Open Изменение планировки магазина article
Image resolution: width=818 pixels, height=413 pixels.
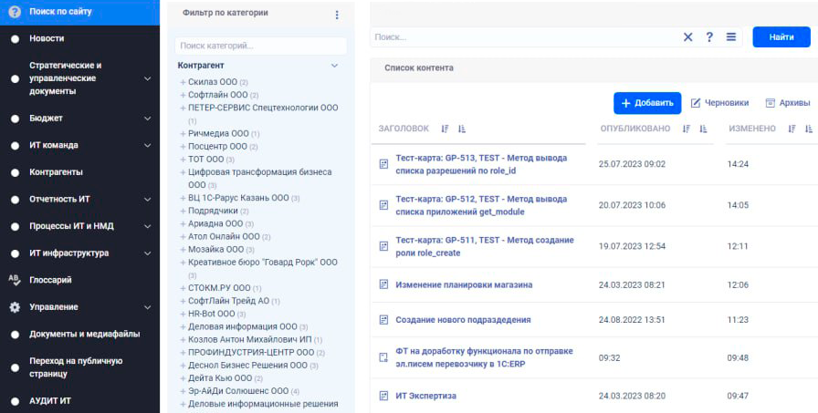pyautogui.click(x=464, y=284)
